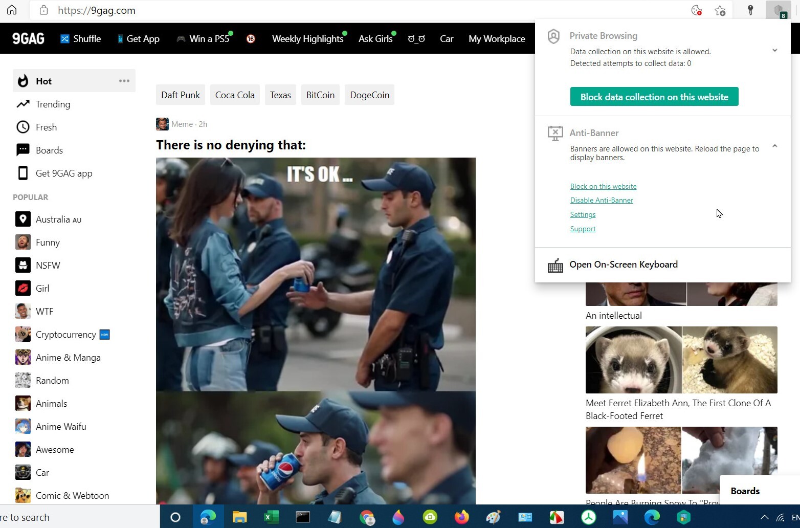Open My Workplace in the navbar
This screenshot has height=528, width=800.
coord(497,39)
